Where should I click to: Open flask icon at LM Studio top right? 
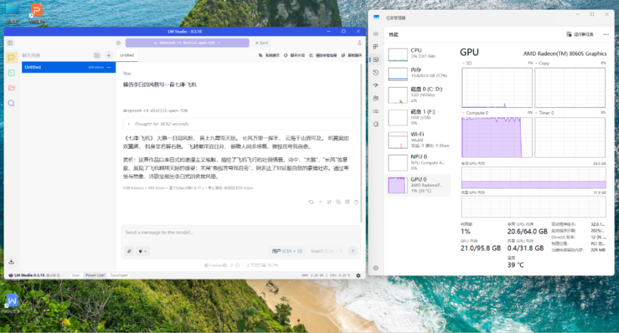coord(359,43)
